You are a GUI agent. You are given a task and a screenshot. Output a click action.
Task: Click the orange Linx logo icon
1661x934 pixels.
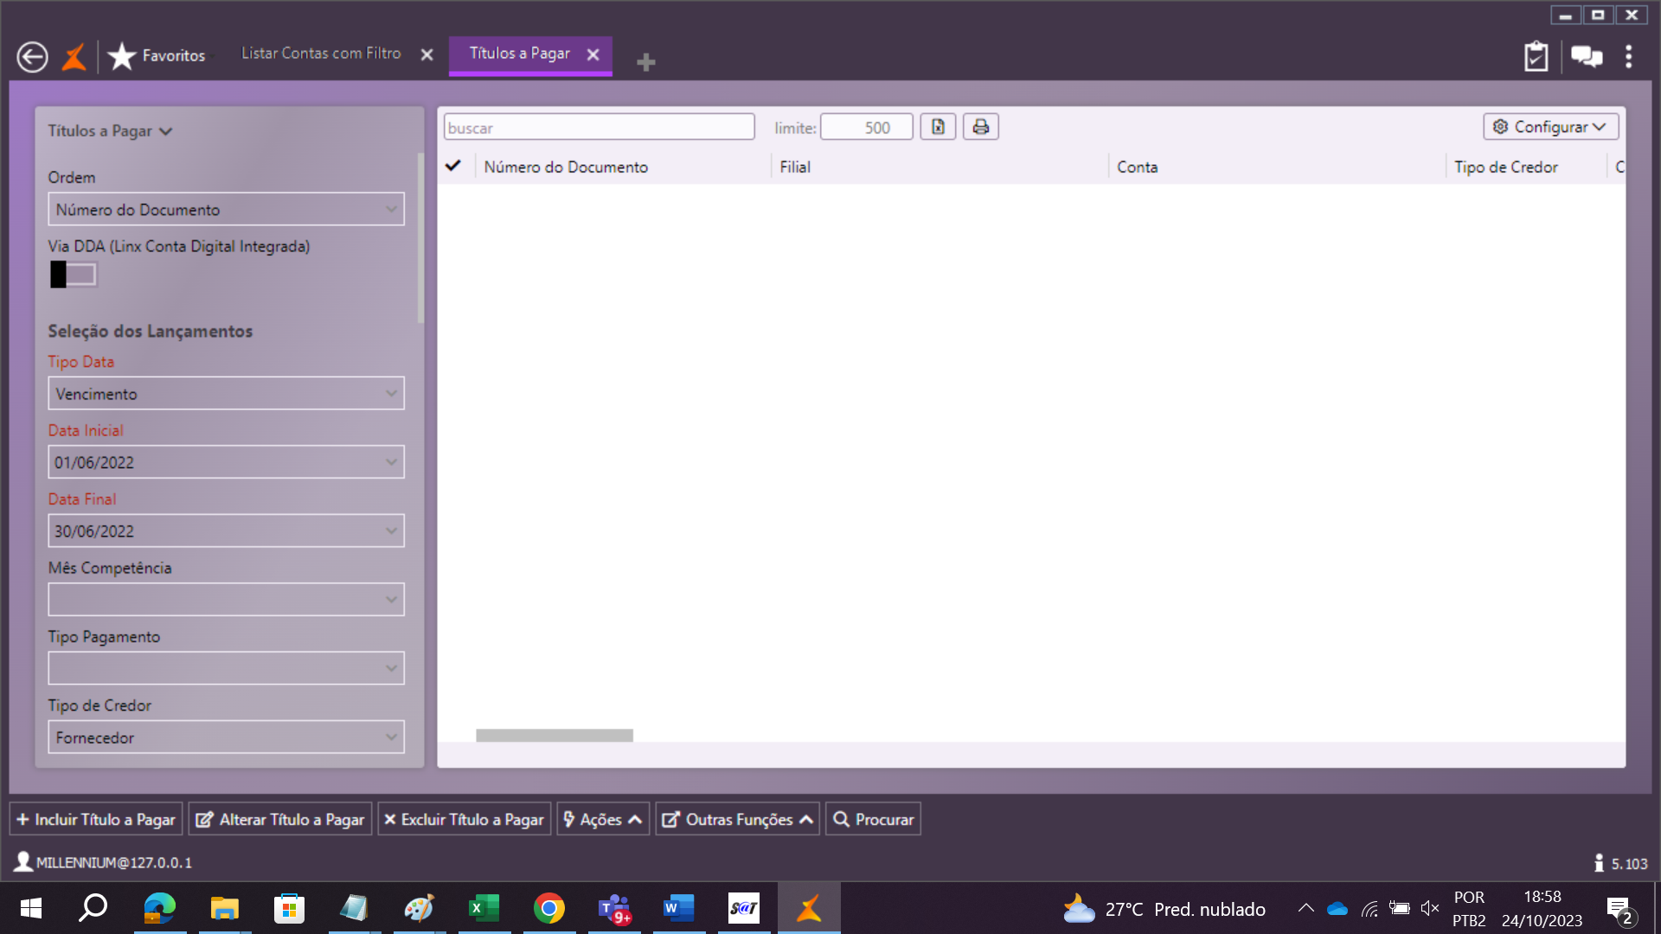74,57
